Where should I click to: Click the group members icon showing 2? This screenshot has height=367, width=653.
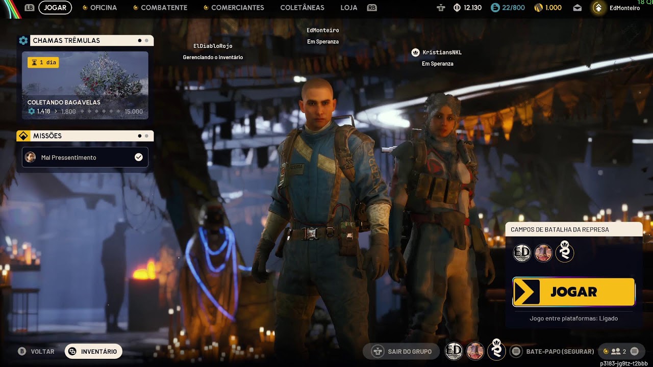(x=616, y=351)
